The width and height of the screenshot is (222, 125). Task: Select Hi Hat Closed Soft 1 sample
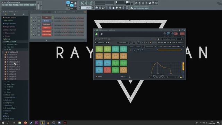(13, 62)
